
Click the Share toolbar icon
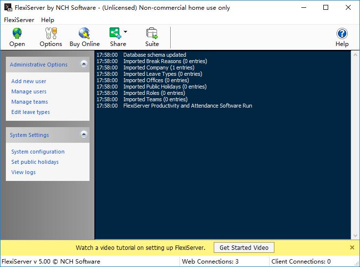pos(116,34)
